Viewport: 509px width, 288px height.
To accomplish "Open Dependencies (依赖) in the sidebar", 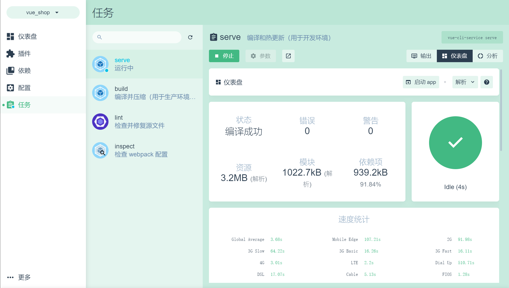I will [x=24, y=71].
